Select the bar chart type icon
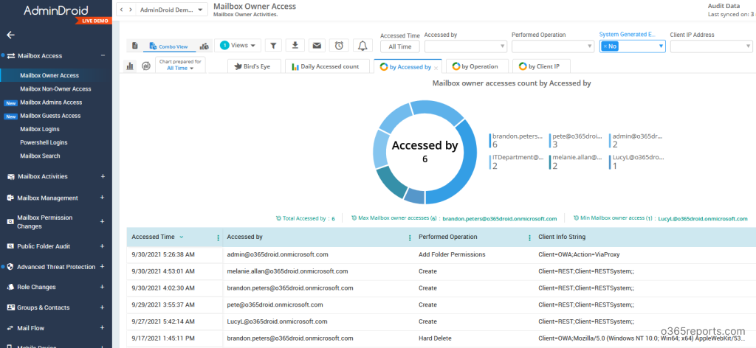This screenshot has width=756, height=348. click(x=130, y=66)
